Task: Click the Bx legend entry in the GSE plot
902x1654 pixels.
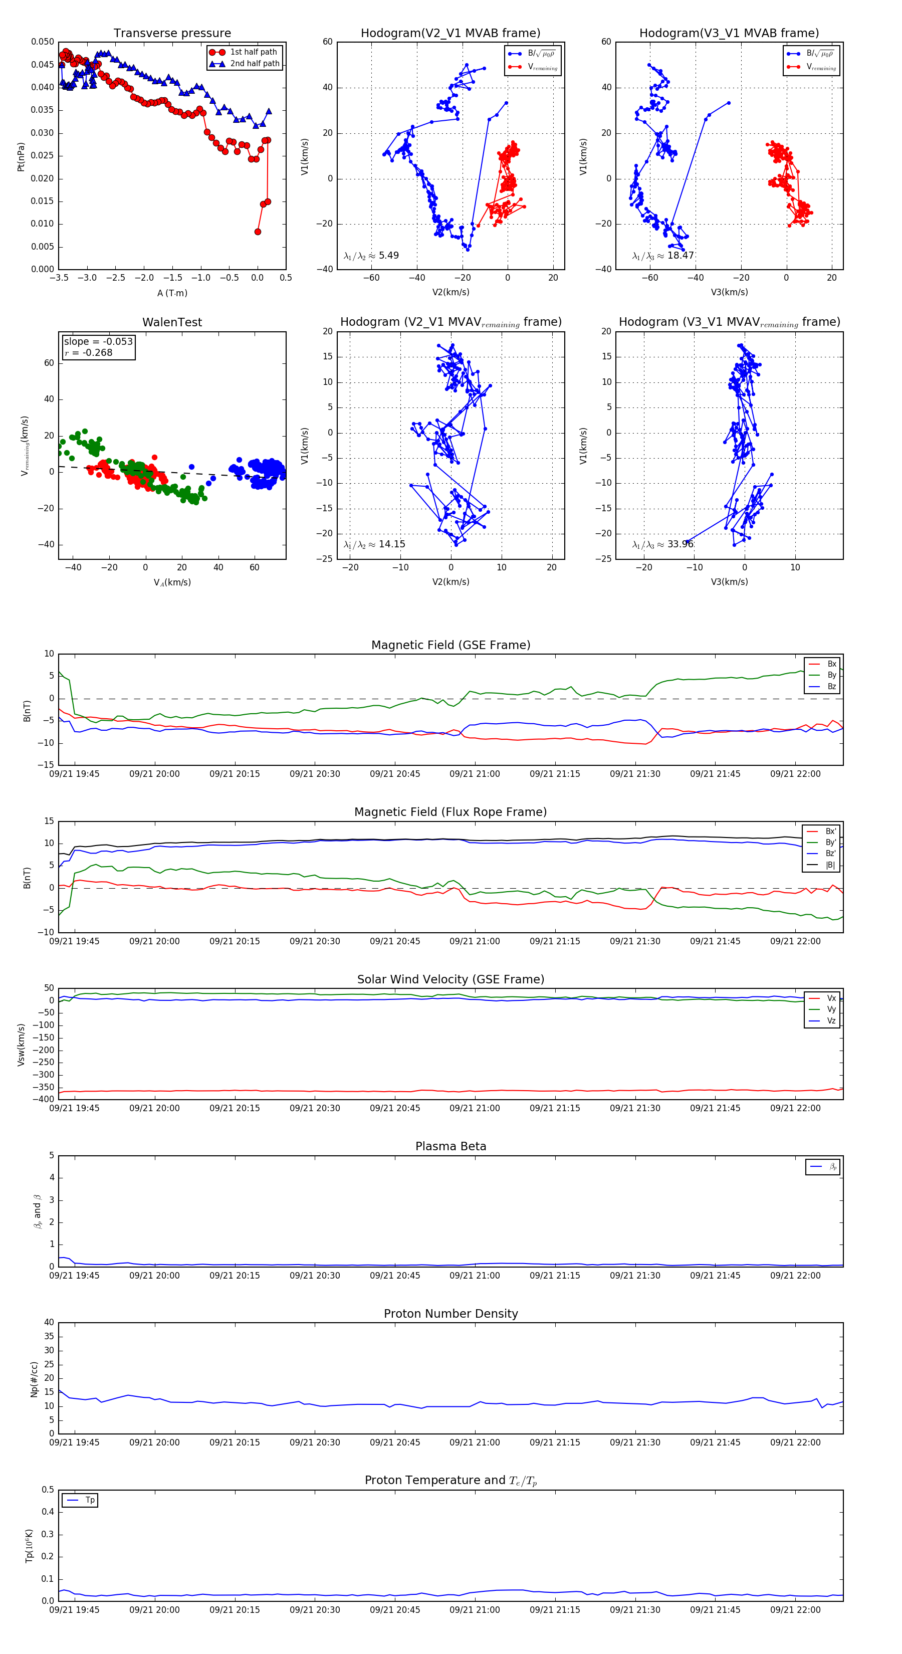Action: (822, 664)
